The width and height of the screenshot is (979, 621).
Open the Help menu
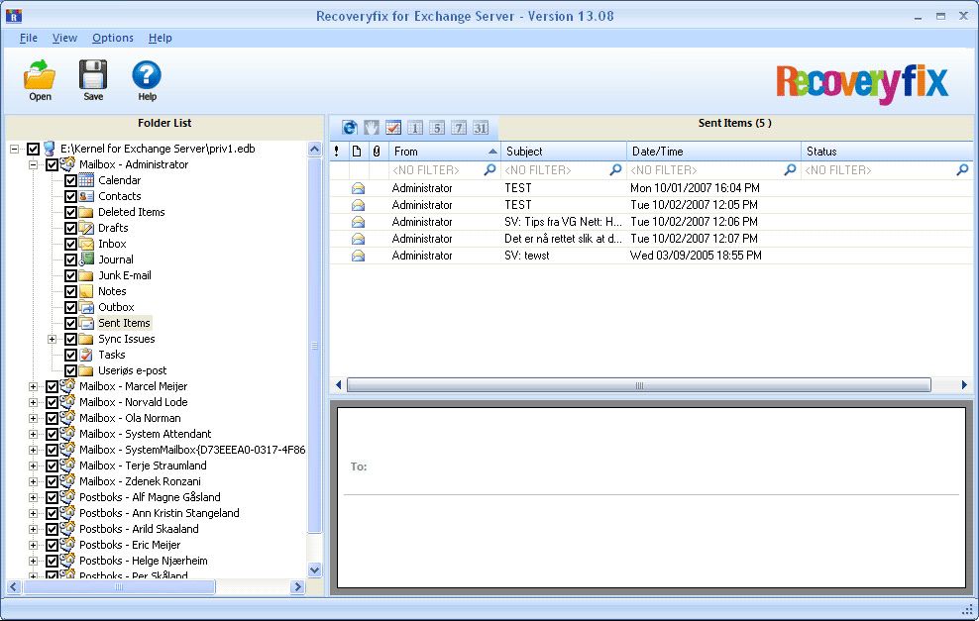[161, 38]
